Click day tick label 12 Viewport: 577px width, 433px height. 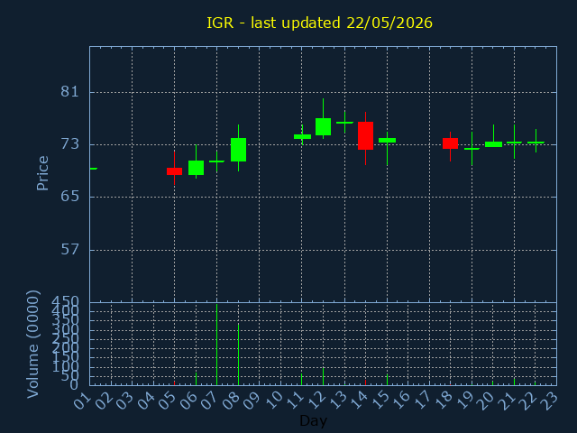click(316, 401)
